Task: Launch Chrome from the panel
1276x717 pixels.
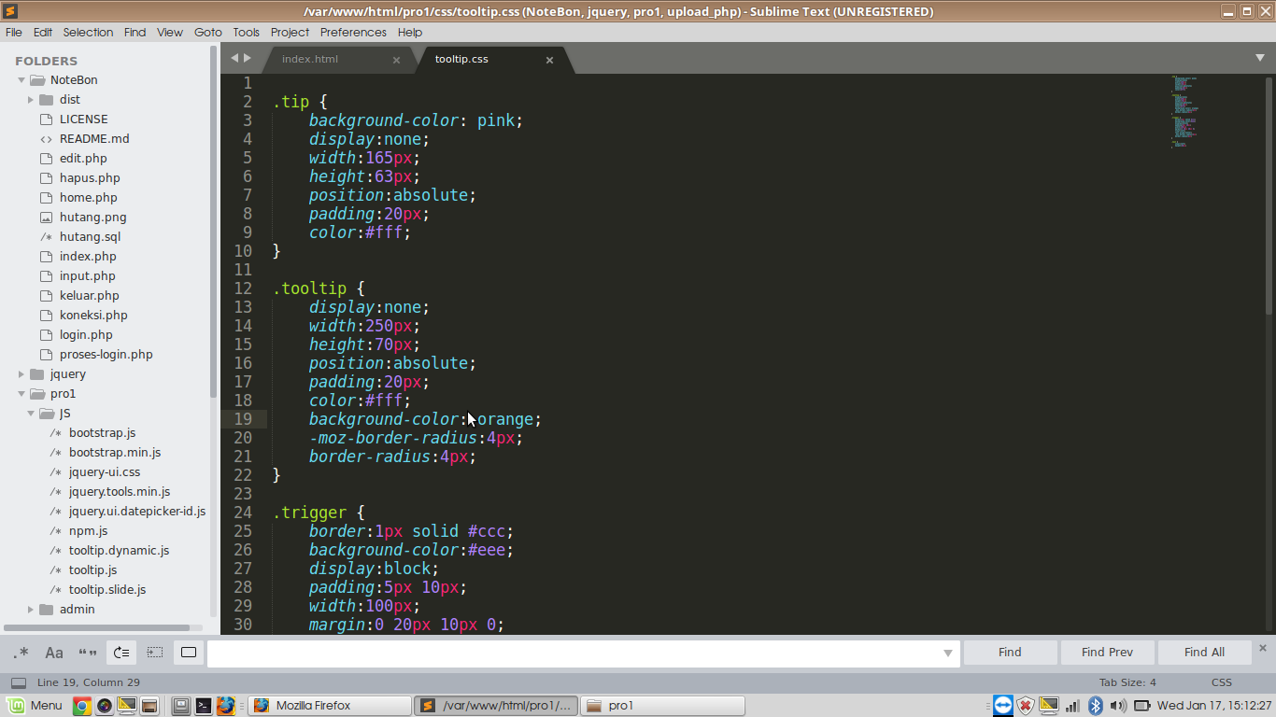Action: click(x=82, y=706)
